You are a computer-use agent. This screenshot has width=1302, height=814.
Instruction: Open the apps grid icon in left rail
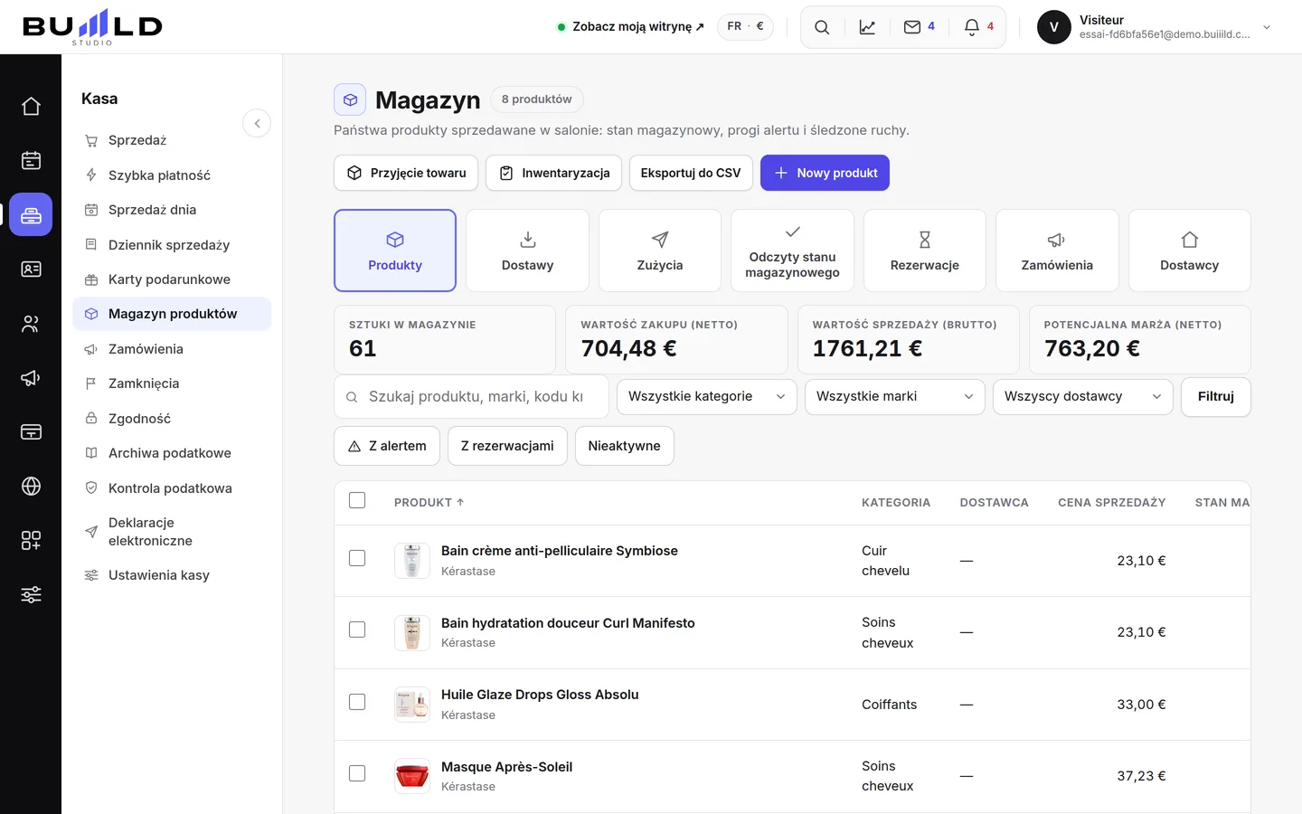pos(31,541)
